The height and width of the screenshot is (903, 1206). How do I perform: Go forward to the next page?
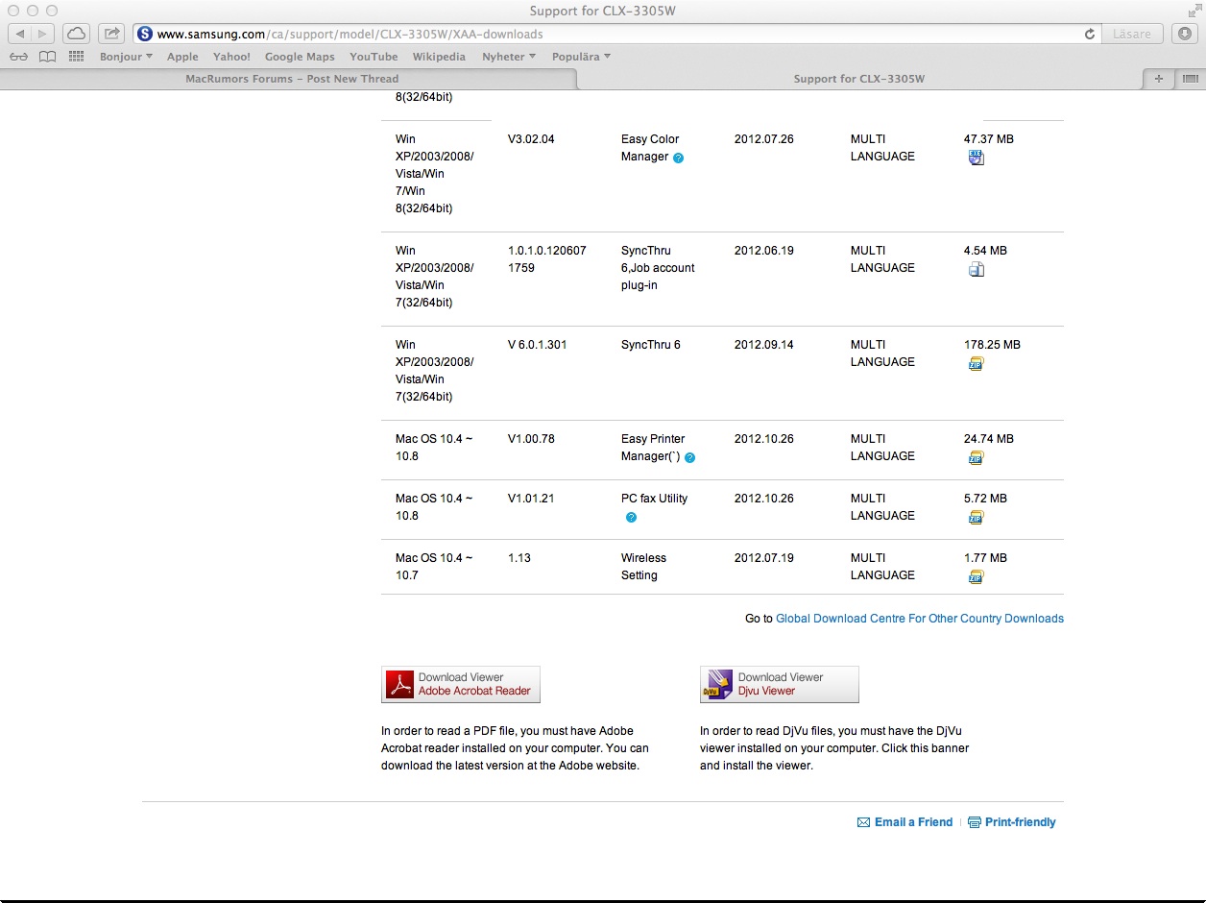(x=43, y=34)
